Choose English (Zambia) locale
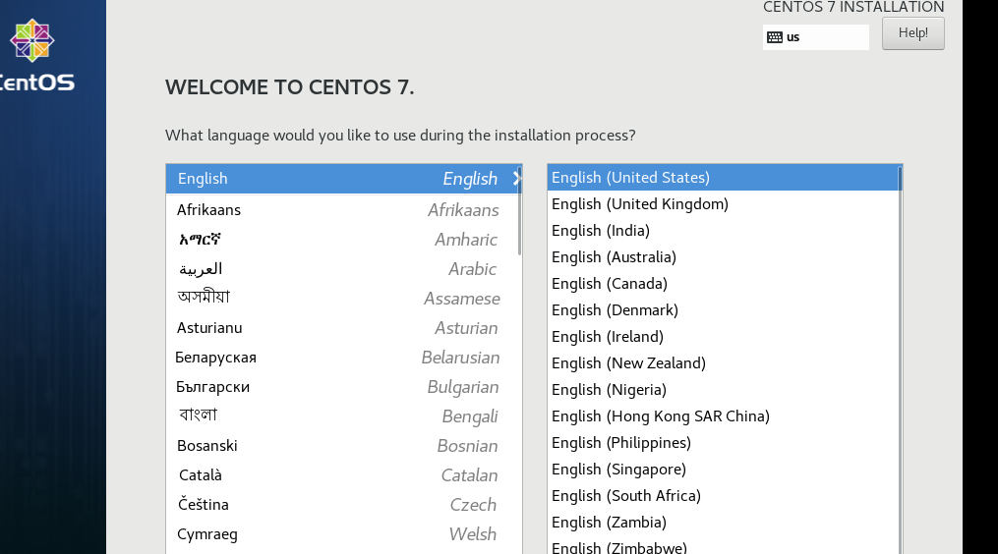The height and width of the screenshot is (554, 998). (723, 523)
